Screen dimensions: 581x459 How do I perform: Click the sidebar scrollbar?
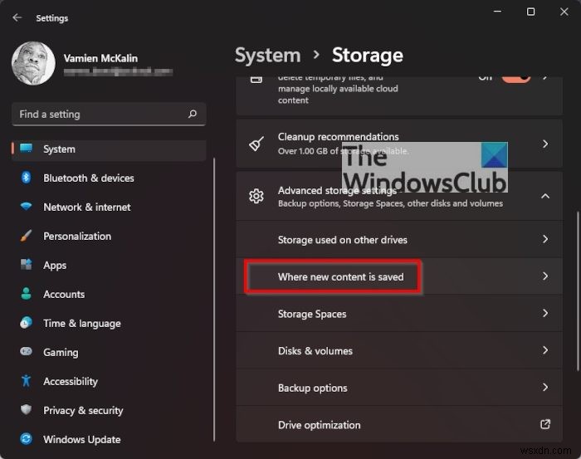pos(214,300)
